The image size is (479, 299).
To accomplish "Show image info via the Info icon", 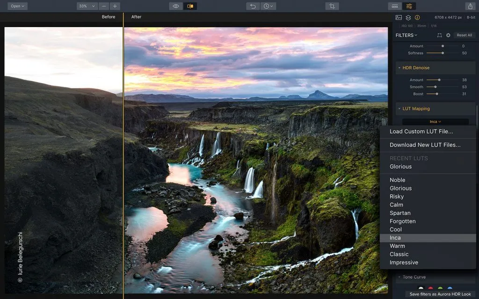I will pos(417,17).
